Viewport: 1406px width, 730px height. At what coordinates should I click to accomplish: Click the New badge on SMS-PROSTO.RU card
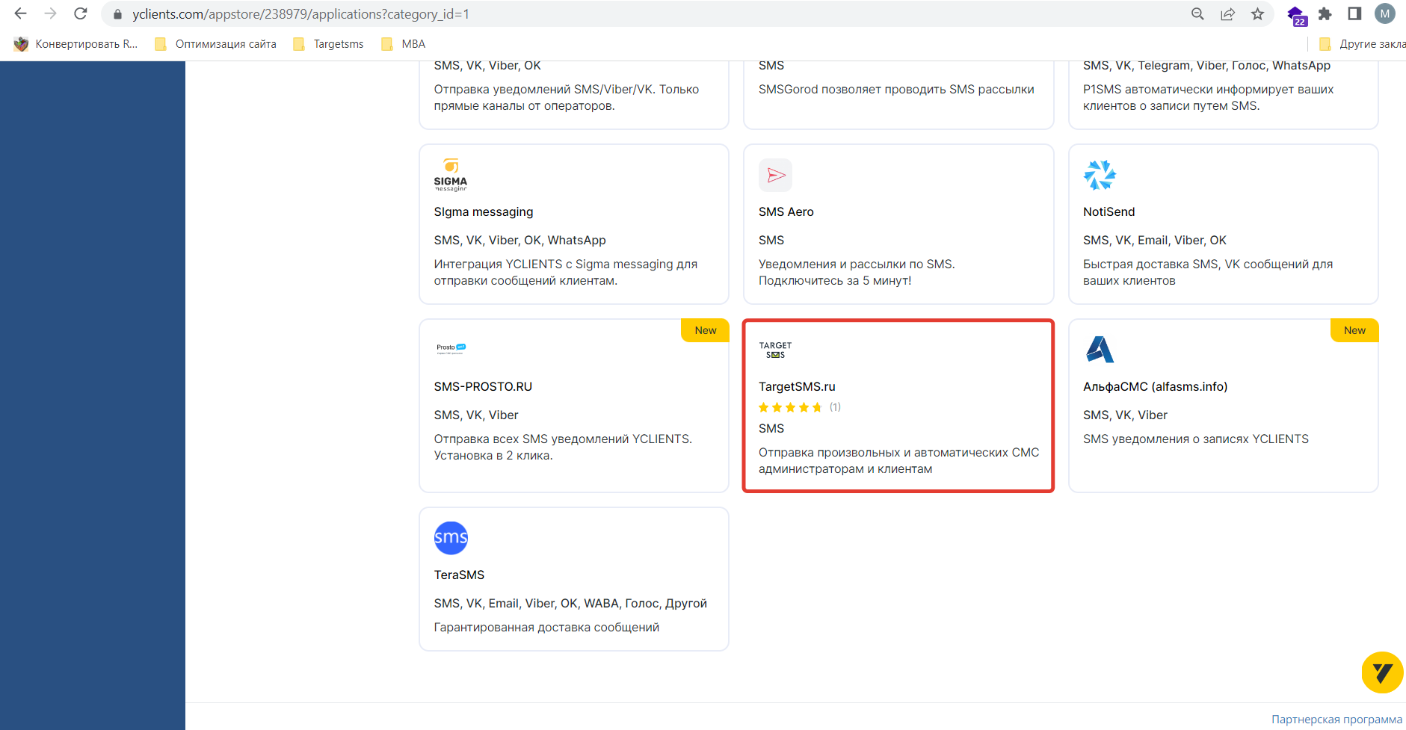point(705,330)
